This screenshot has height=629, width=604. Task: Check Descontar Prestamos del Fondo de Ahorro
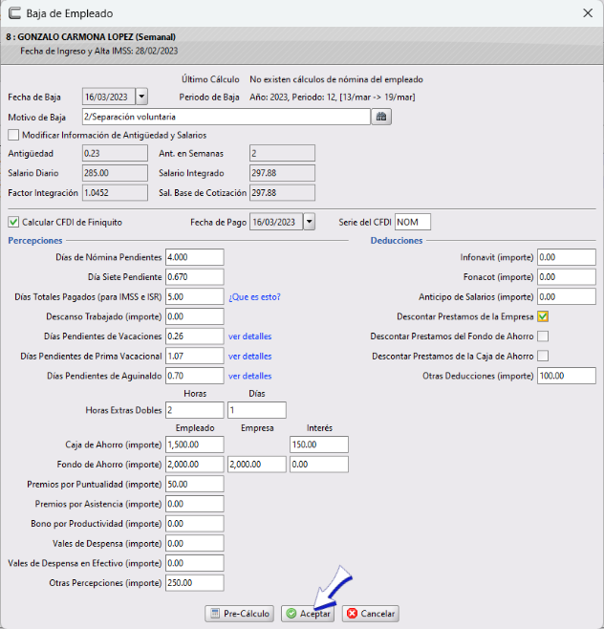point(543,336)
